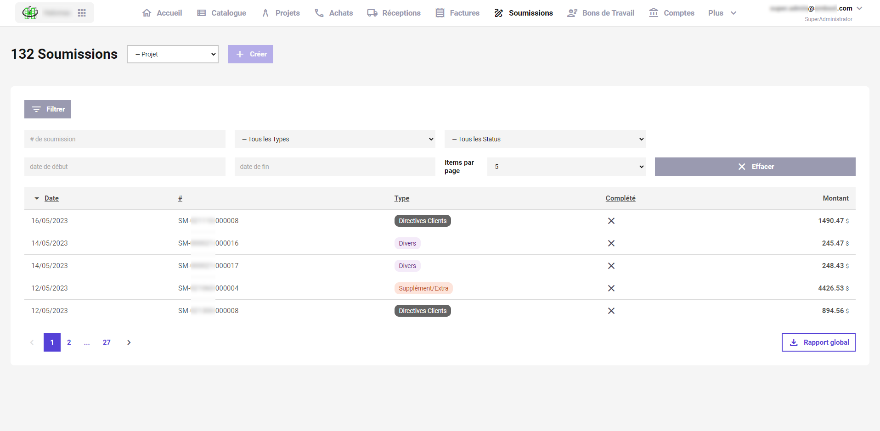Click the filter icon on the Filtrer button
The width and height of the screenshot is (880, 431).
click(x=36, y=109)
